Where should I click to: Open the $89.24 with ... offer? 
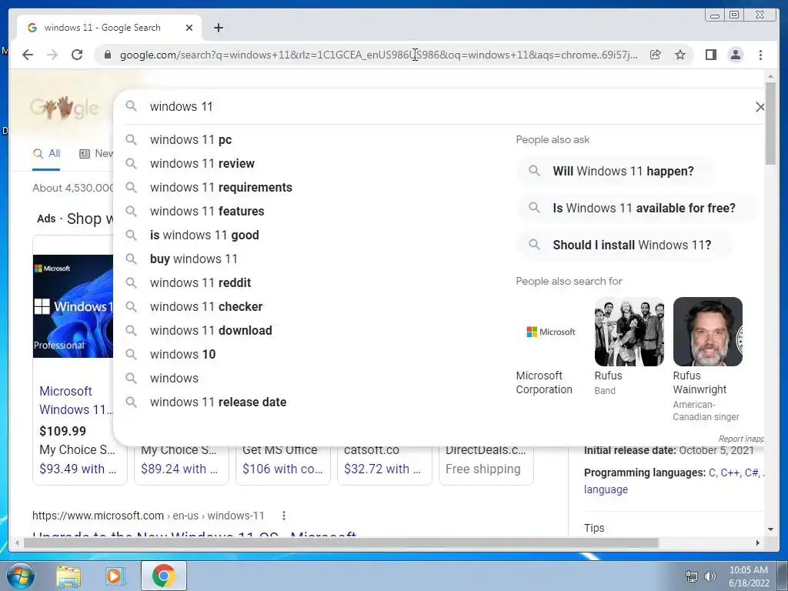pos(179,469)
